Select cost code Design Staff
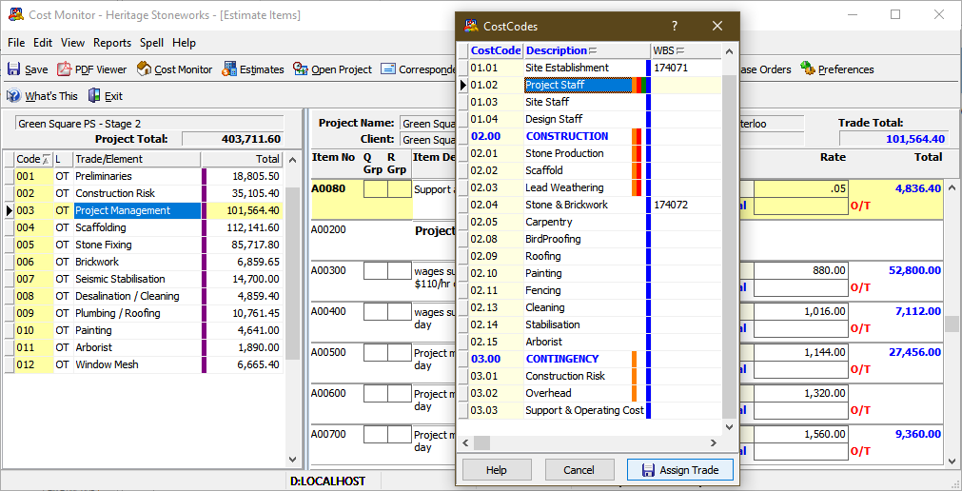Viewport: 962px width, 491px height. click(x=590, y=119)
